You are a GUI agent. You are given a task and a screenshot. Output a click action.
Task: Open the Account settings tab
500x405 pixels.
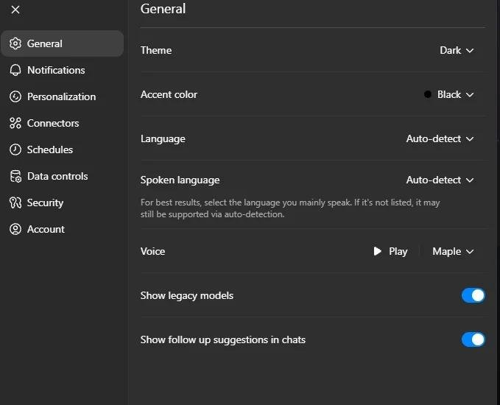pos(62,229)
